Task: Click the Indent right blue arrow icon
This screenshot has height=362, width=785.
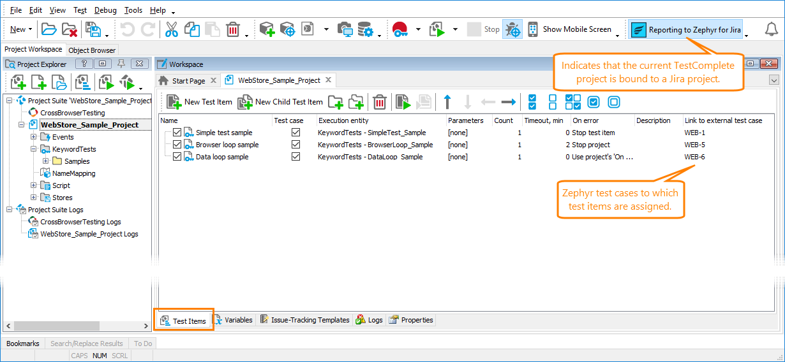Action: pos(508,102)
